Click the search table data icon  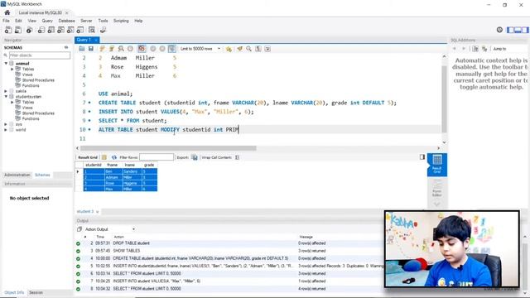click(x=92, y=30)
